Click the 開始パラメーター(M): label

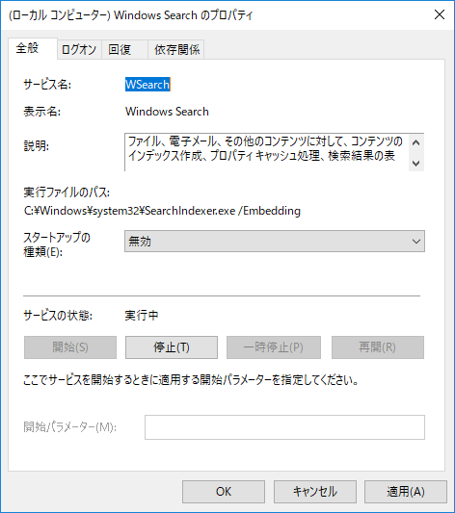tap(69, 427)
